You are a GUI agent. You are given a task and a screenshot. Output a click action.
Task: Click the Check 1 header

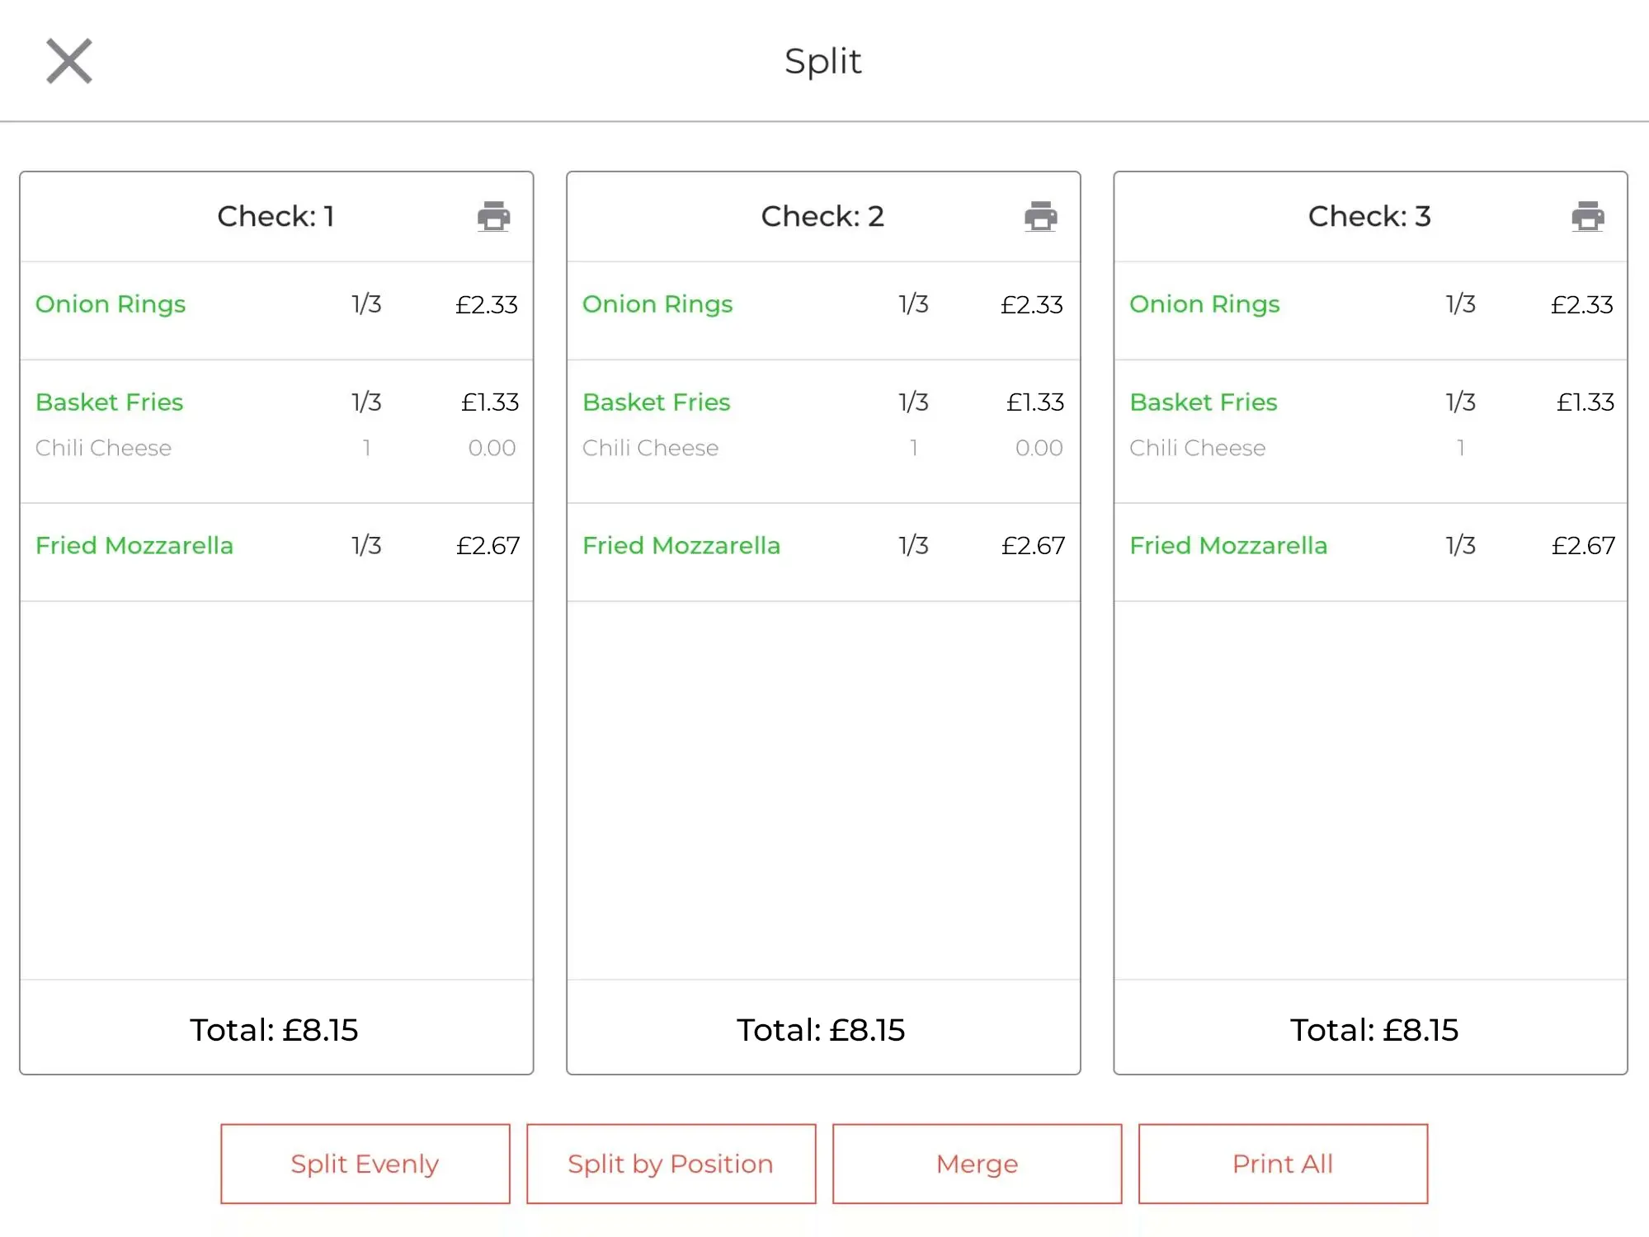[276, 216]
